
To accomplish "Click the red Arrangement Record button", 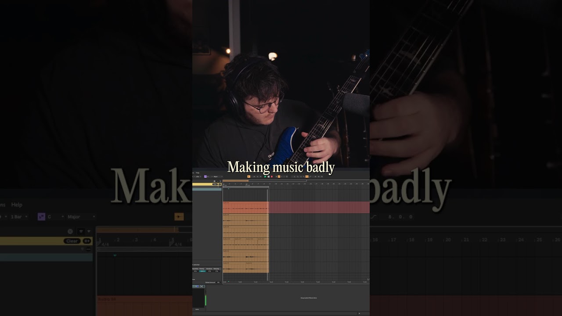I will point(272,176).
